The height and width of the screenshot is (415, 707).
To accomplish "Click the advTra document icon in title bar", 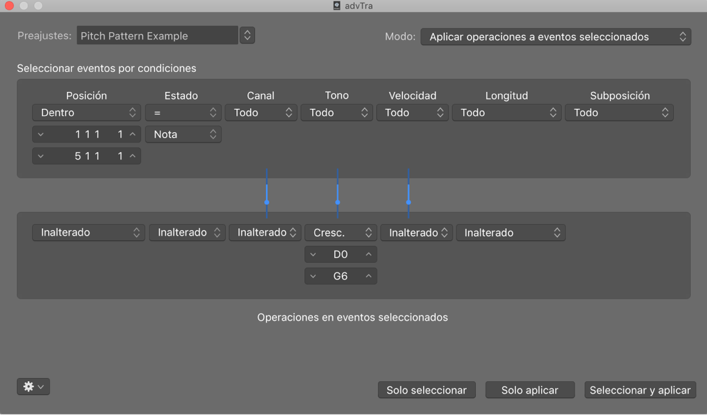I will click(337, 6).
